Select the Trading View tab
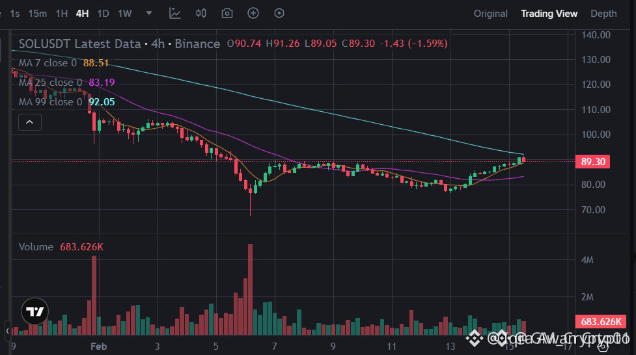 pos(549,14)
